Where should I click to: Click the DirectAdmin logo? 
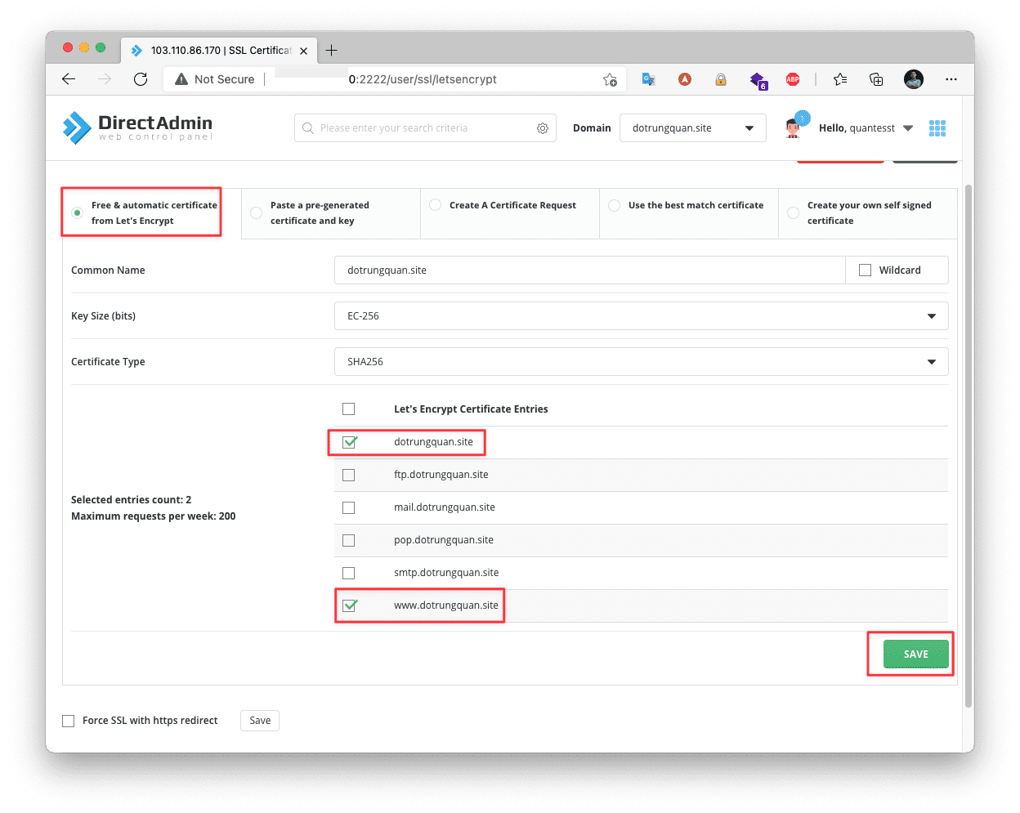pos(136,127)
